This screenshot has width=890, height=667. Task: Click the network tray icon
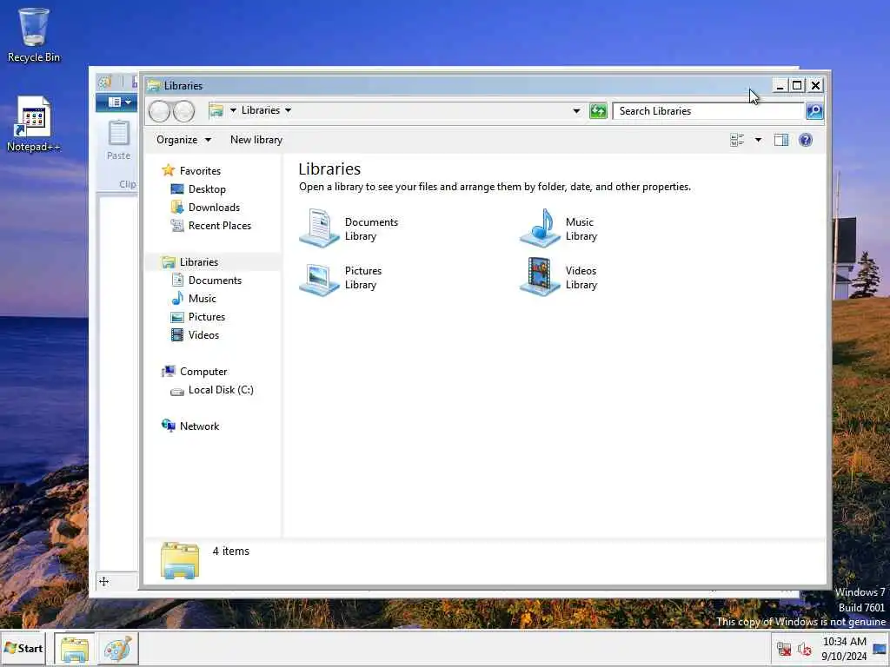pos(784,649)
